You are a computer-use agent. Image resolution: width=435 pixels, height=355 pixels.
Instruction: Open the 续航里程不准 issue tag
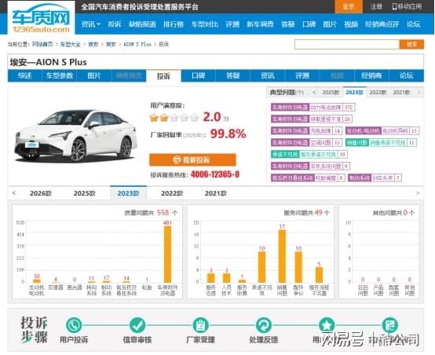(312, 119)
